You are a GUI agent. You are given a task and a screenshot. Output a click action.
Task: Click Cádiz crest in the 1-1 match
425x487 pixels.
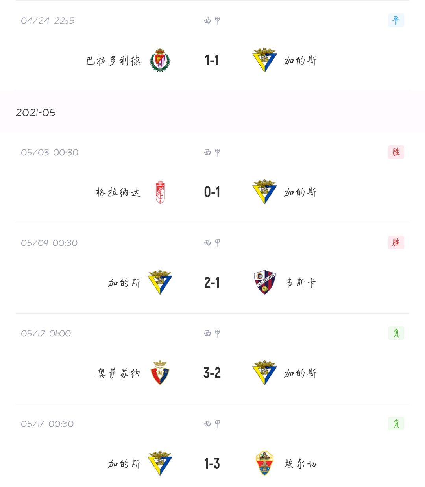[264, 60]
